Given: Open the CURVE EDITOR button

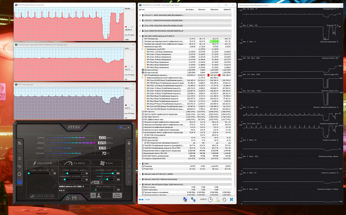Looking at the screenshot, I should click(42, 196).
